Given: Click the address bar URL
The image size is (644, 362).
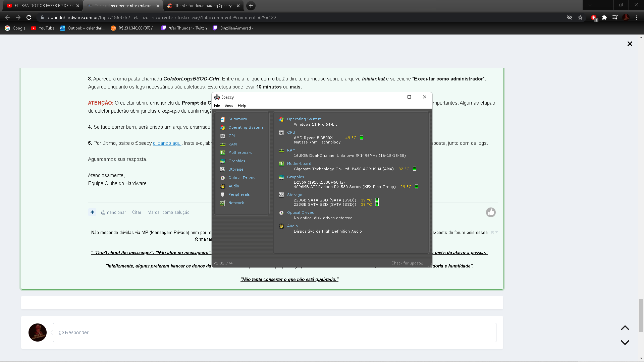Looking at the screenshot, I should point(162,17).
